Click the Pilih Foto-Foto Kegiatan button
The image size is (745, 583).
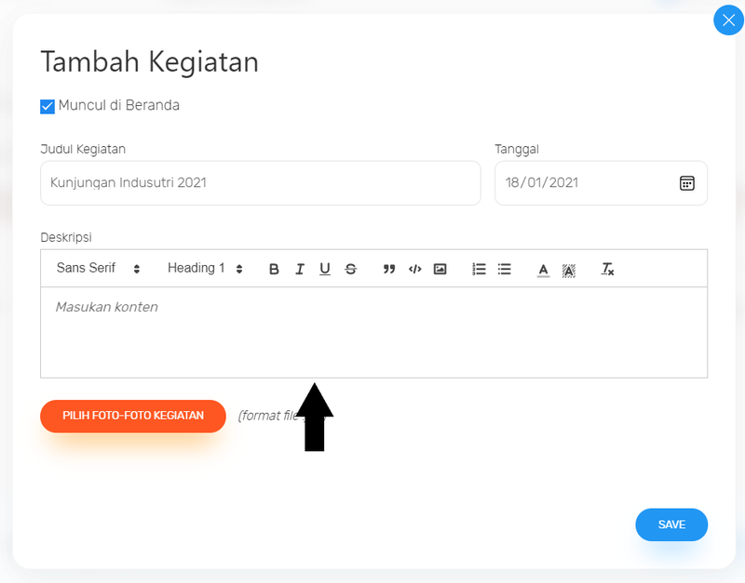click(133, 416)
